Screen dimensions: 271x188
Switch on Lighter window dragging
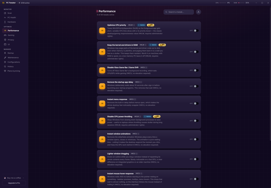(x=196, y=159)
